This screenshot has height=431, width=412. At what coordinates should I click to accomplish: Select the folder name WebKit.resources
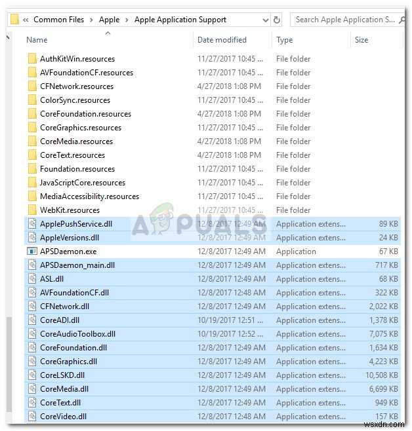pos(70,210)
